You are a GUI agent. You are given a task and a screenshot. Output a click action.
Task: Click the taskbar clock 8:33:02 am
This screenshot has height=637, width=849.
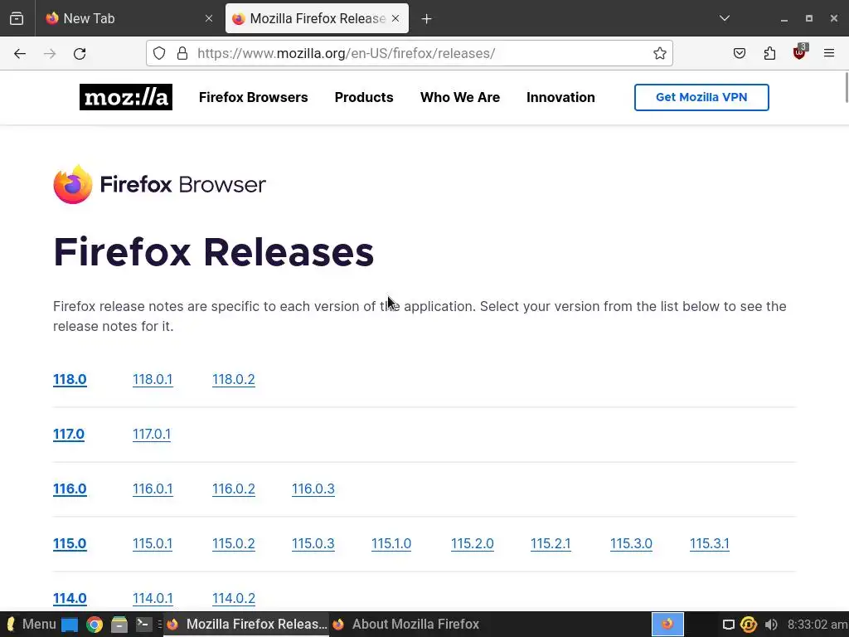[x=817, y=625]
